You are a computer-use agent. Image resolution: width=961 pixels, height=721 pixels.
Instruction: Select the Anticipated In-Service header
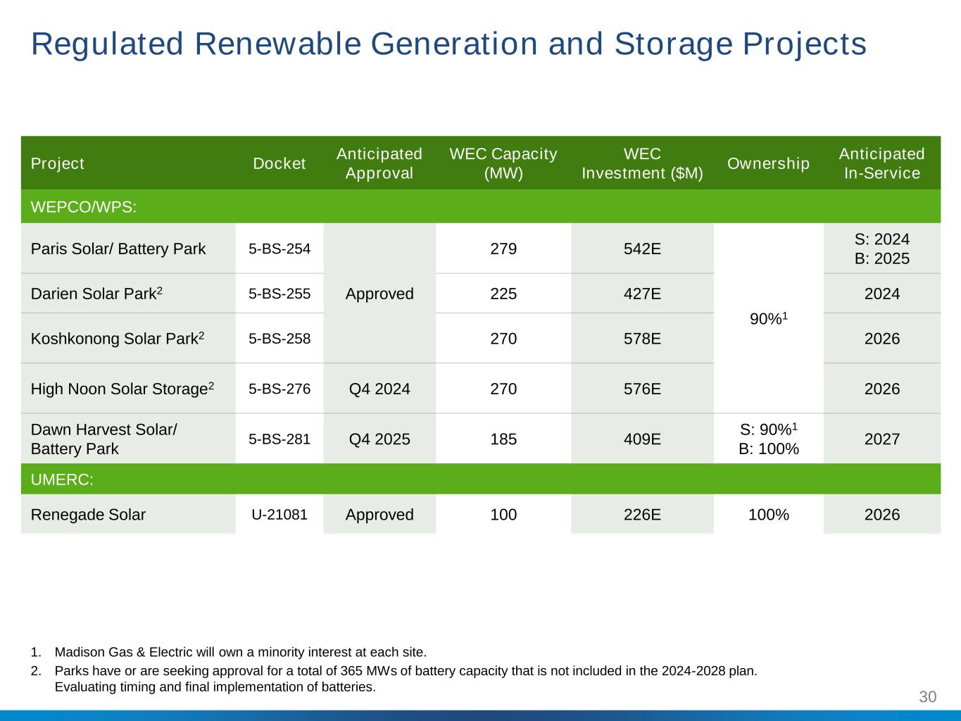[x=881, y=163]
